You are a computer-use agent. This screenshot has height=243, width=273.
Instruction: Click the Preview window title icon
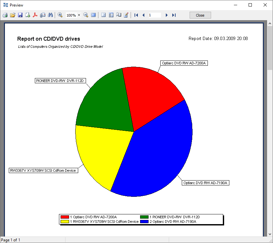(6, 5)
